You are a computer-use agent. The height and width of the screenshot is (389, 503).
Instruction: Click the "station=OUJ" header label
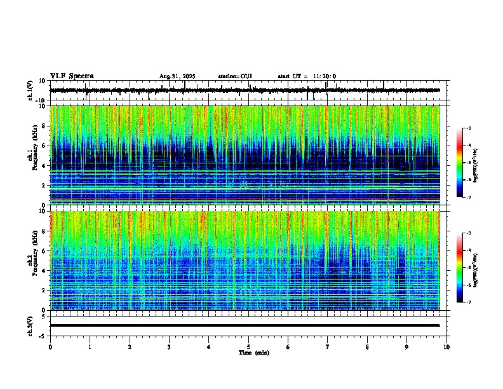pyautogui.click(x=235, y=76)
